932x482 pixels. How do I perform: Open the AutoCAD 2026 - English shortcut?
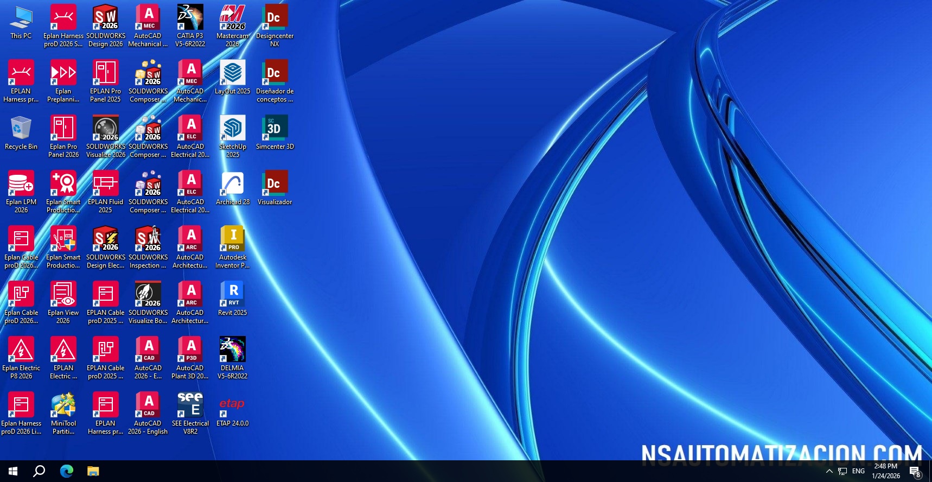tap(148, 414)
